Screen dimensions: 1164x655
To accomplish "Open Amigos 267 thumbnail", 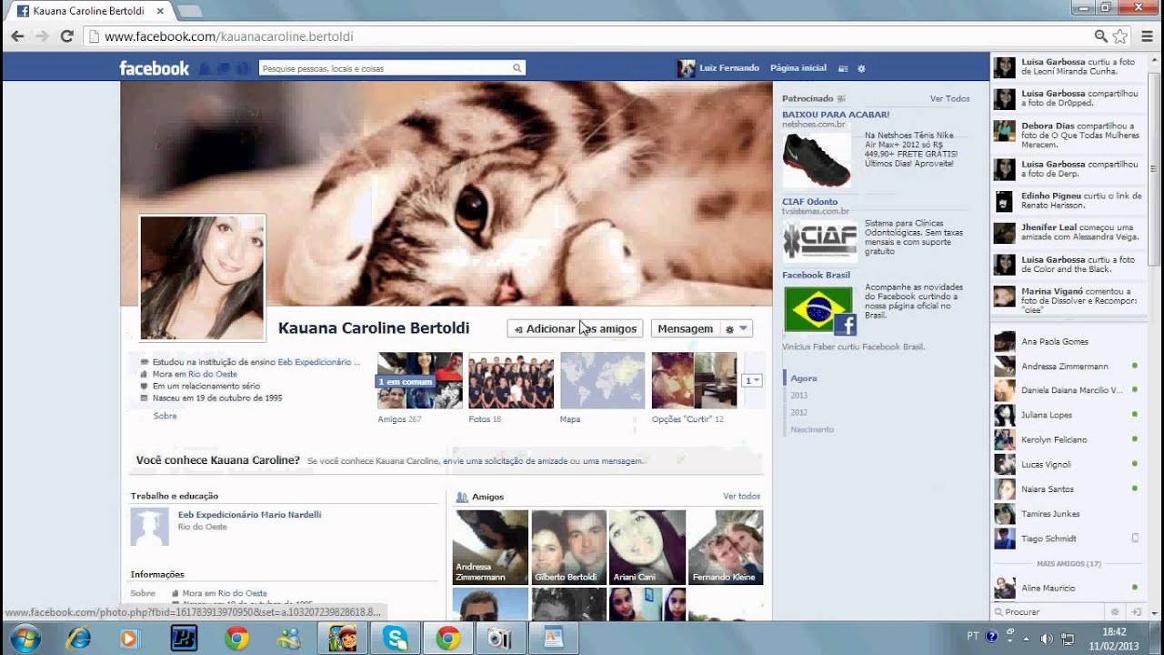I will point(420,380).
